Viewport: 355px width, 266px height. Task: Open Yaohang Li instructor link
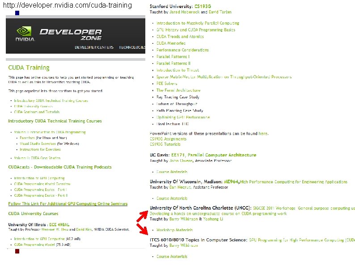(x=213, y=219)
